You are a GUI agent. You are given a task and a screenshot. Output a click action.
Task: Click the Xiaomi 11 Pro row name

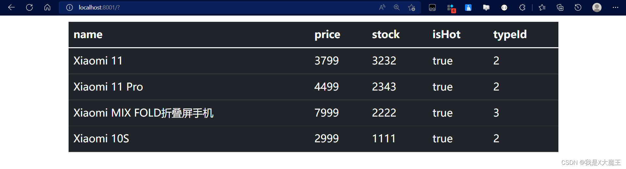[x=108, y=87]
